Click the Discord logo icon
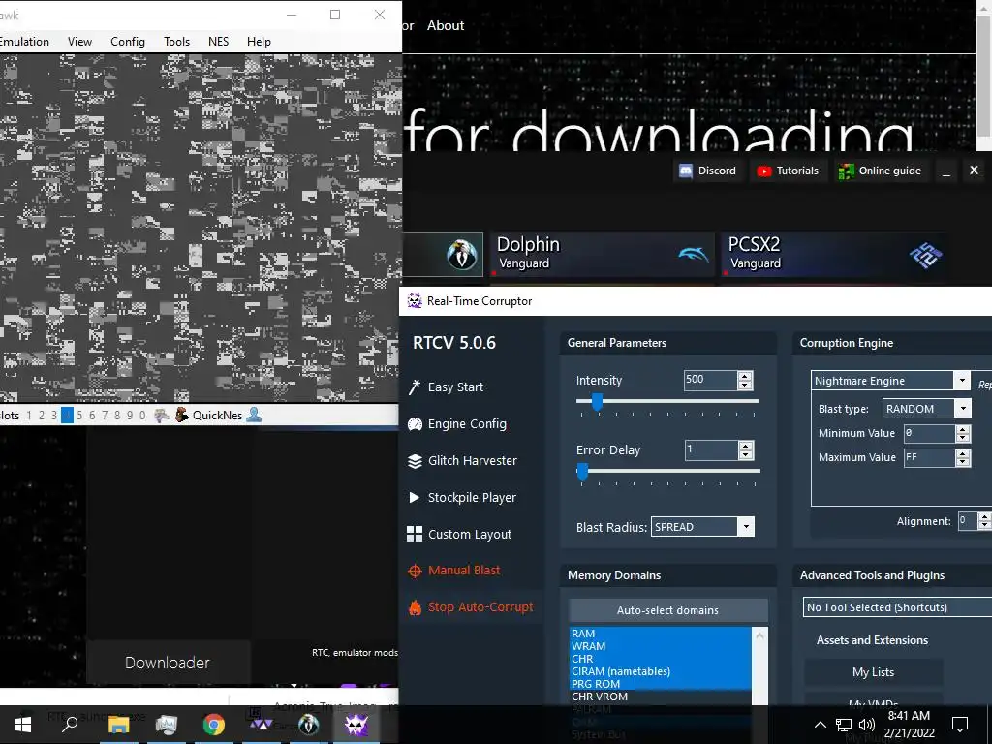This screenshot has height=744, width=992. pyautogui.click(x=686, y=170)
